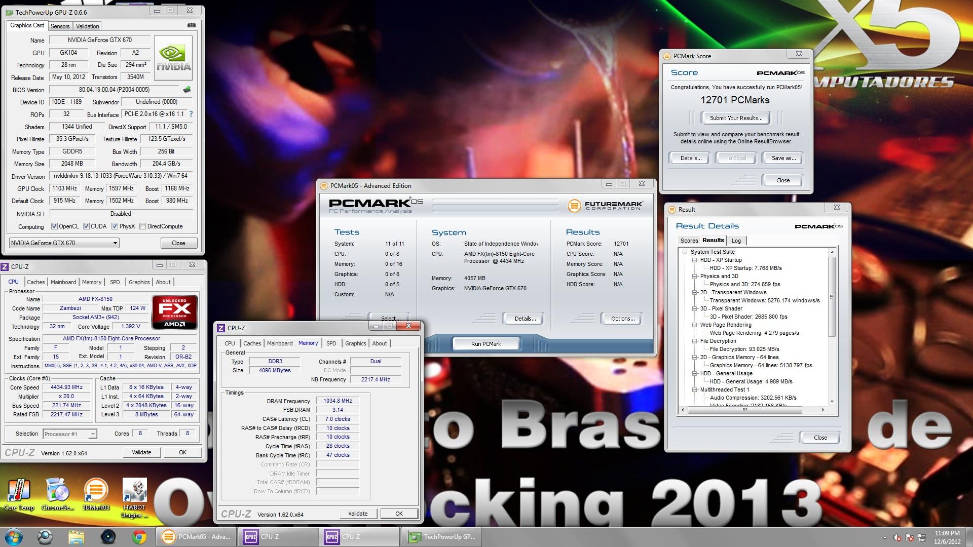Click the taskbar clock showing 11:09 PM
Screen dimensions: 973x547
tap(947, 537)
